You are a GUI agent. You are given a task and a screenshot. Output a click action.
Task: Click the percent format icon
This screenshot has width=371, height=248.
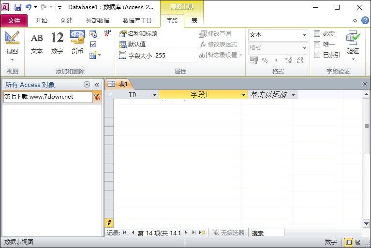(x=265, y=60)
